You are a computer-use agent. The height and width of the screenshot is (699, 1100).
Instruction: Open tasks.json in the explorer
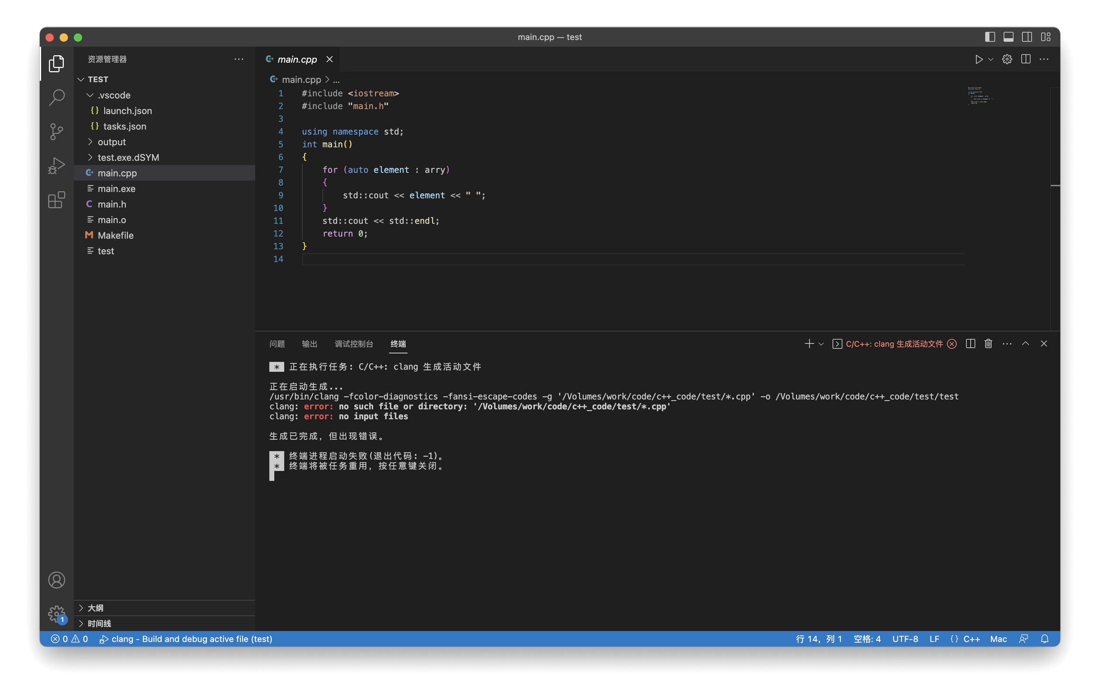click(124, 126)
